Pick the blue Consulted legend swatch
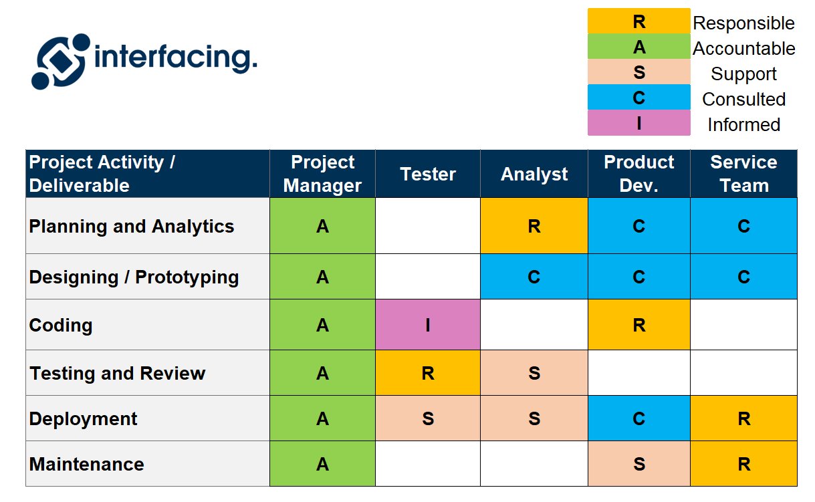The height and width of the screenshot is (502, 815). pos(638,98)
